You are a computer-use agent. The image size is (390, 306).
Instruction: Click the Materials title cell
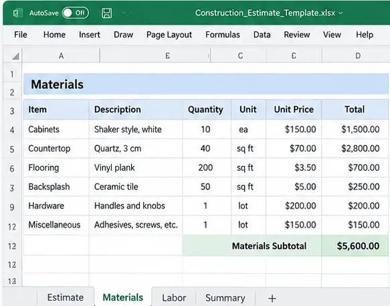206,84
